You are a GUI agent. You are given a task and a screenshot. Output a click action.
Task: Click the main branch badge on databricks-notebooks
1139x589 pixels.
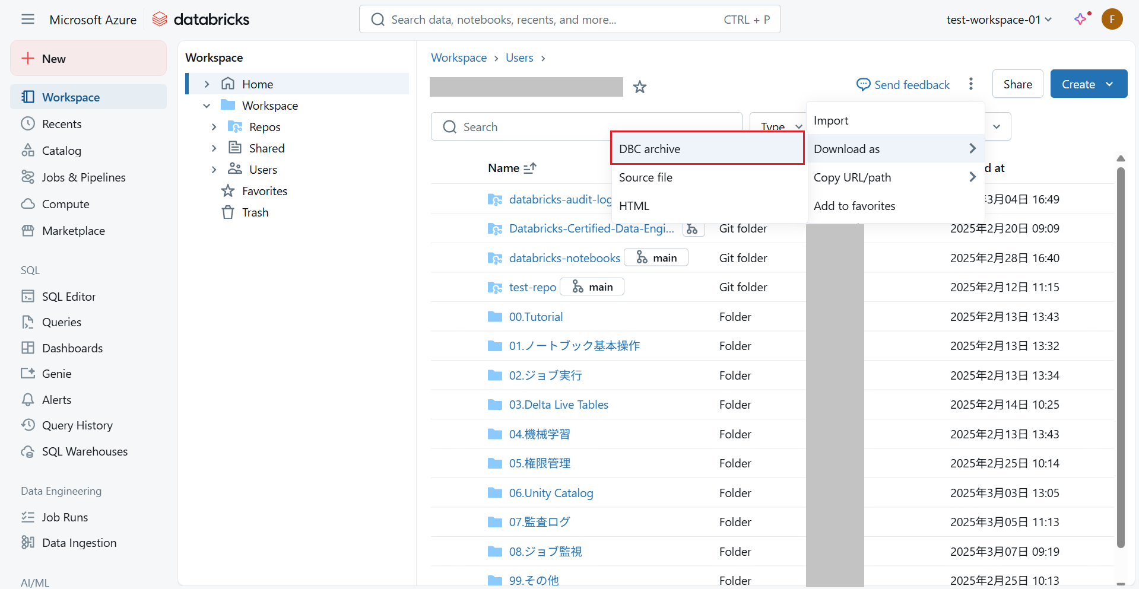[x=656, y=257]
